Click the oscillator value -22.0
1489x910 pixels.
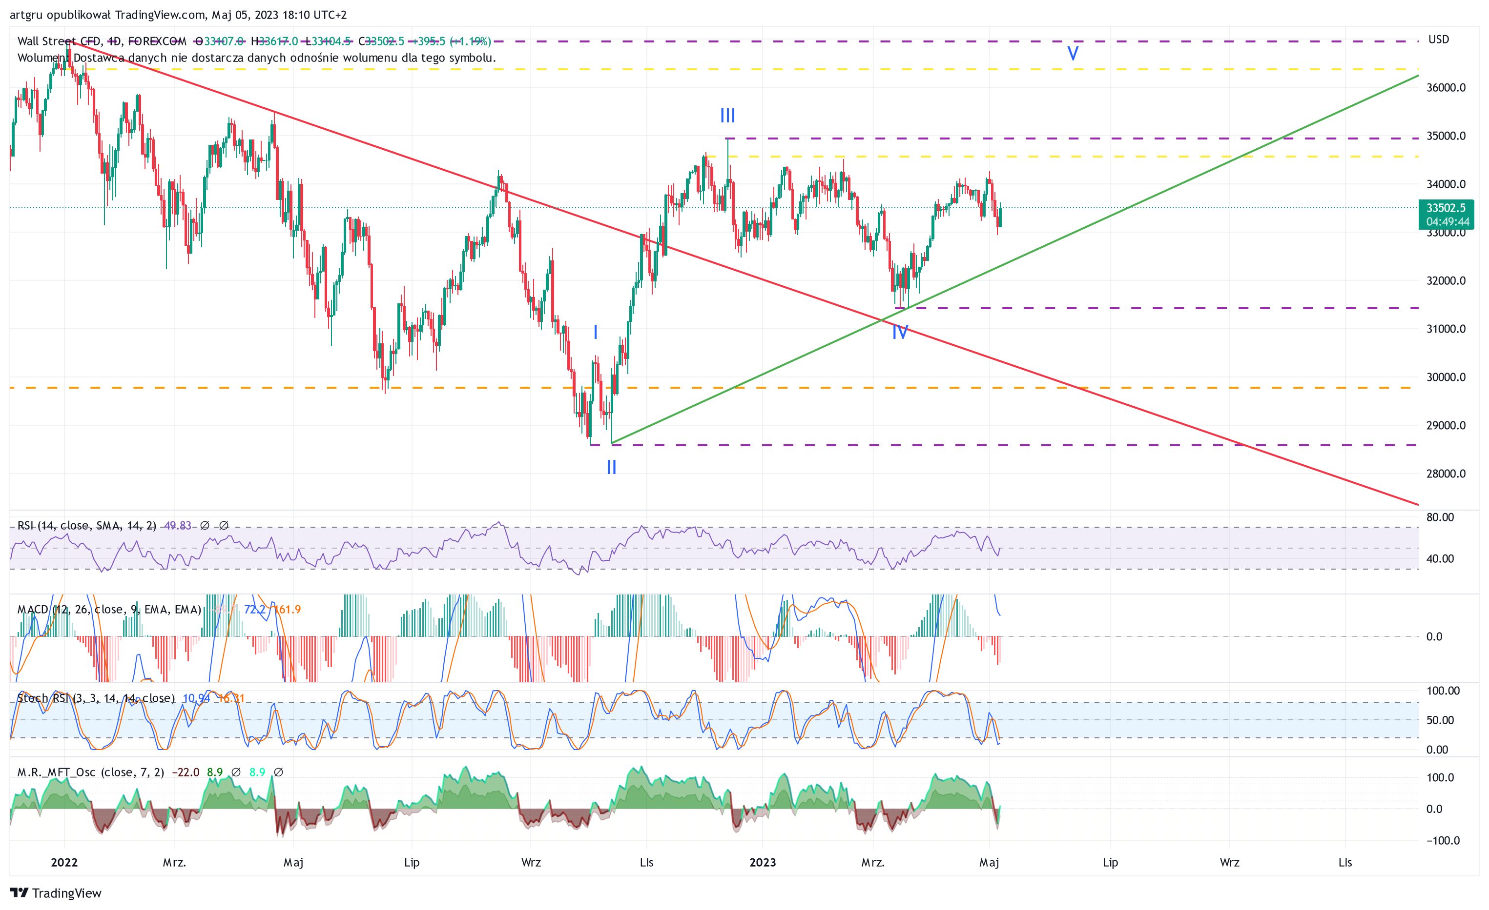[186, 772]
